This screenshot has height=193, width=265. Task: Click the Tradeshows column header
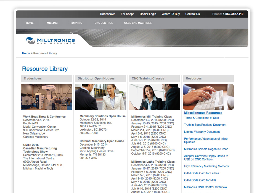[46, 79]
